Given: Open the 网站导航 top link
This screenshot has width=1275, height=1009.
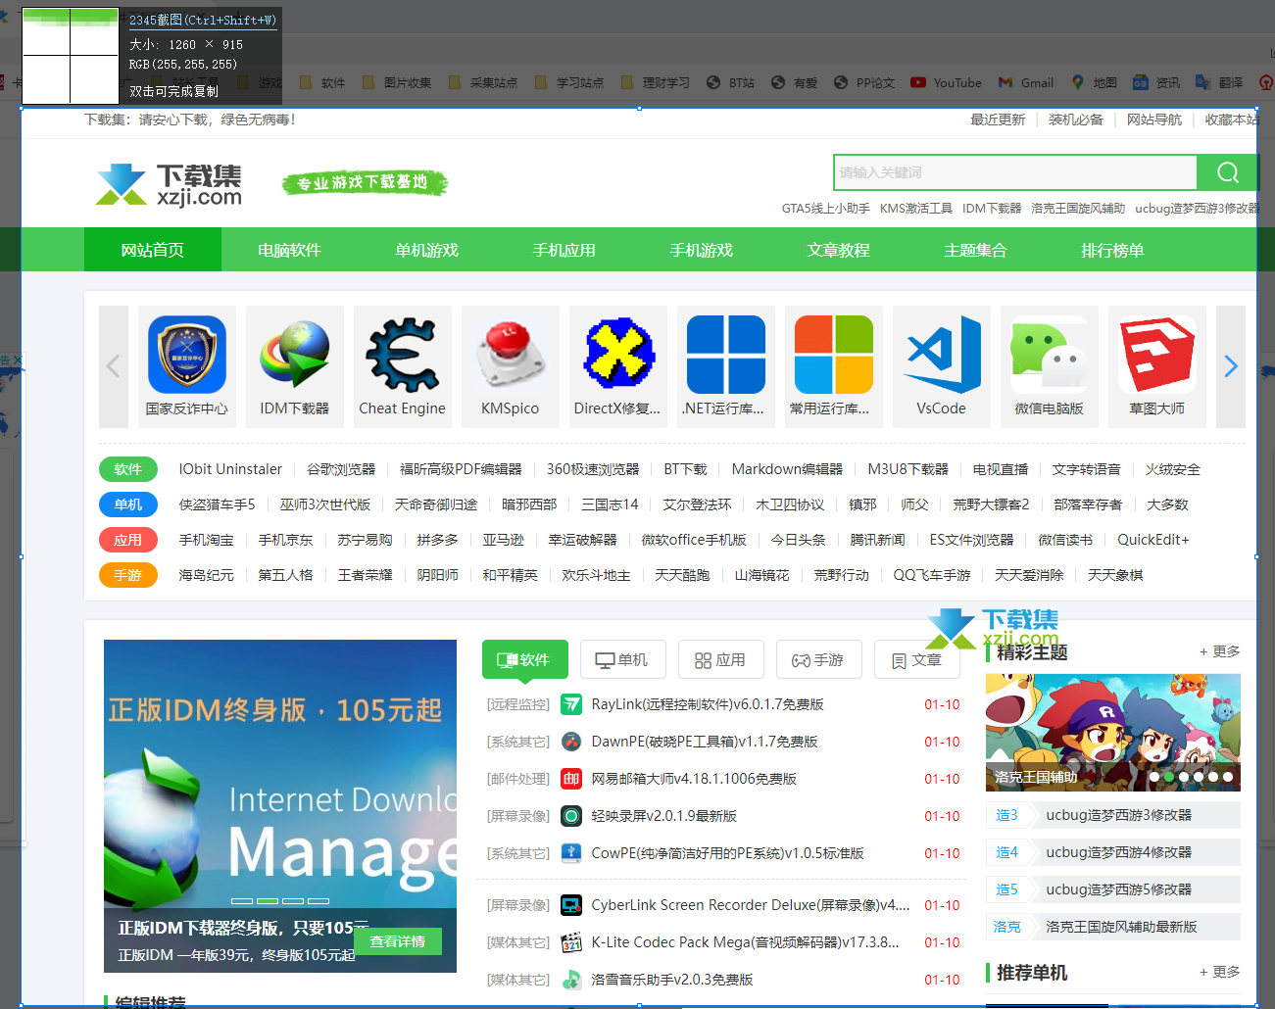Looking at the screenshot, I should pos(1154,120).
